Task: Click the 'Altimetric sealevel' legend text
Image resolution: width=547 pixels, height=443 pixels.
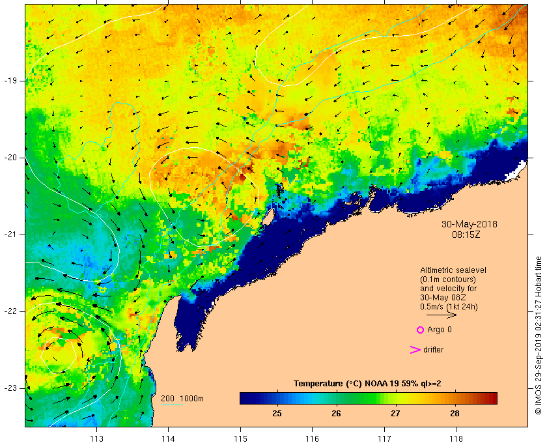Action: point(453,270)
